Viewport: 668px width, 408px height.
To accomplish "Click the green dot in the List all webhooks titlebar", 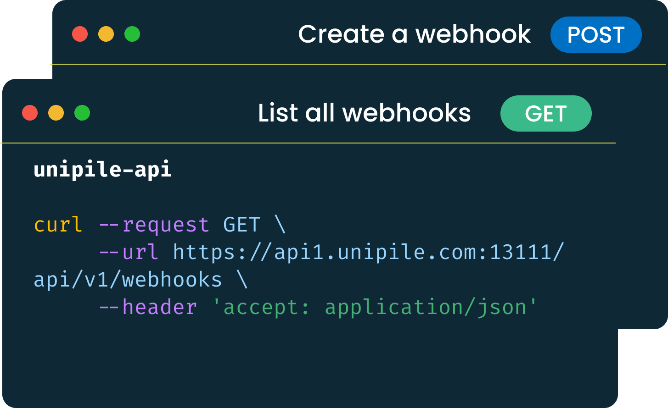I will [82, 113].
